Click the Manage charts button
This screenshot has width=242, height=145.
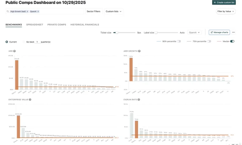[219, 32]
